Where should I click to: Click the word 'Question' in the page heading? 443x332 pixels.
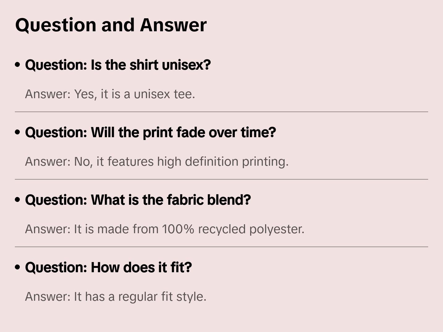(56, 25)
